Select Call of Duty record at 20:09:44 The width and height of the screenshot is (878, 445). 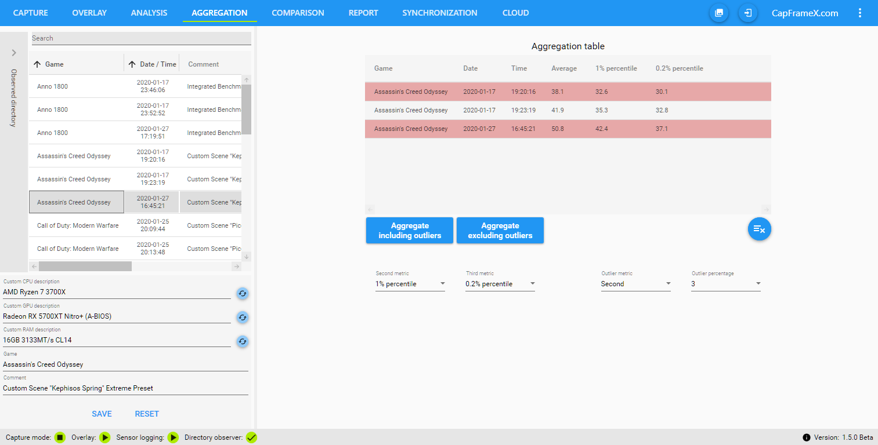tap(135, 225)
